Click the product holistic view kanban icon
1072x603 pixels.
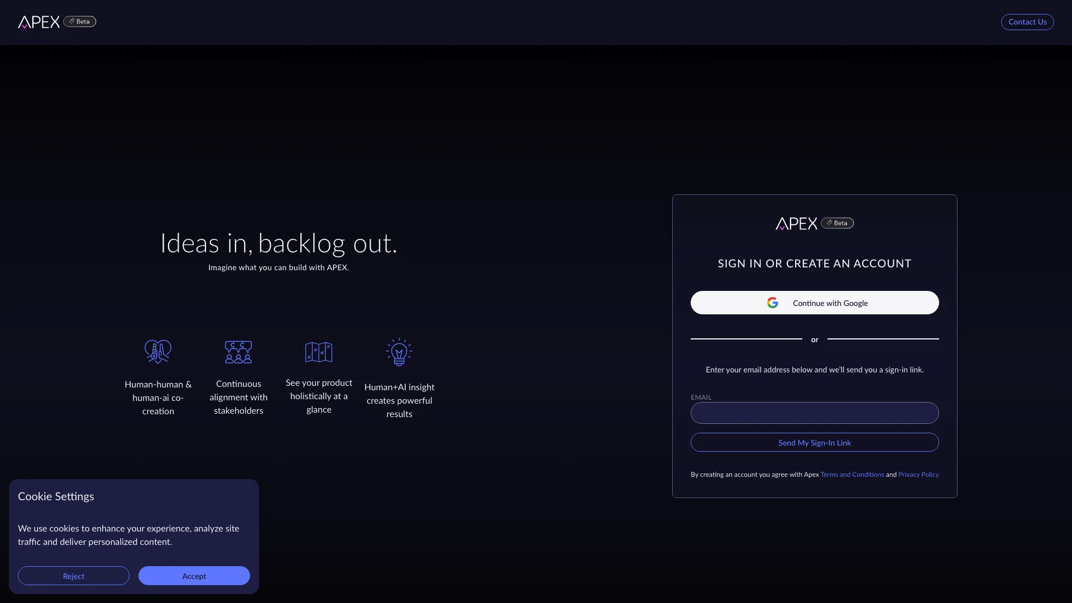point(319,351)
